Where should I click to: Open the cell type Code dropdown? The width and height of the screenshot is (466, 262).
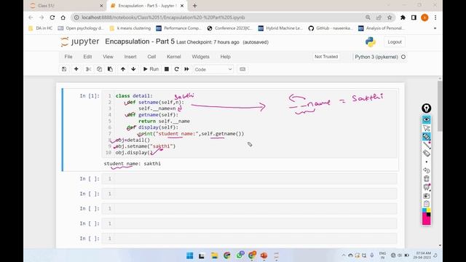(x=213, y=70)
